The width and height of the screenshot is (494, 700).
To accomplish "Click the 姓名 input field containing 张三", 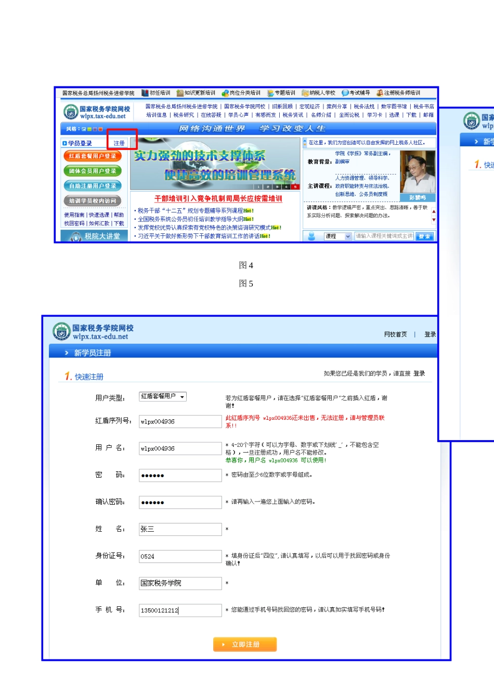I will pos(180,529).
